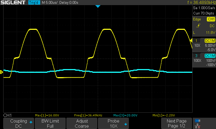Image resolution: width=216 pixels, height=129 pixels.
Task: Click the Min[1]=-2.20V measurement
Action: click(x=164, y=115)
